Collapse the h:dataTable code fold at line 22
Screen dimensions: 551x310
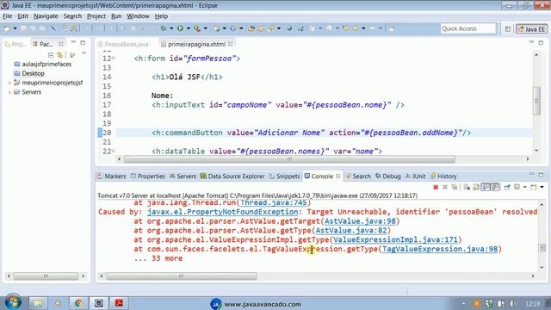[114, 152]
